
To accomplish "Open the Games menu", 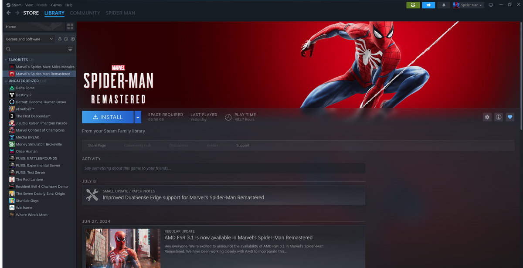I will [x=56, y=5].
